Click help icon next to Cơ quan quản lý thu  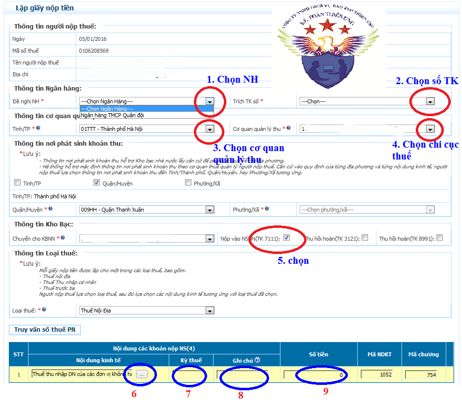click(289, 128)
